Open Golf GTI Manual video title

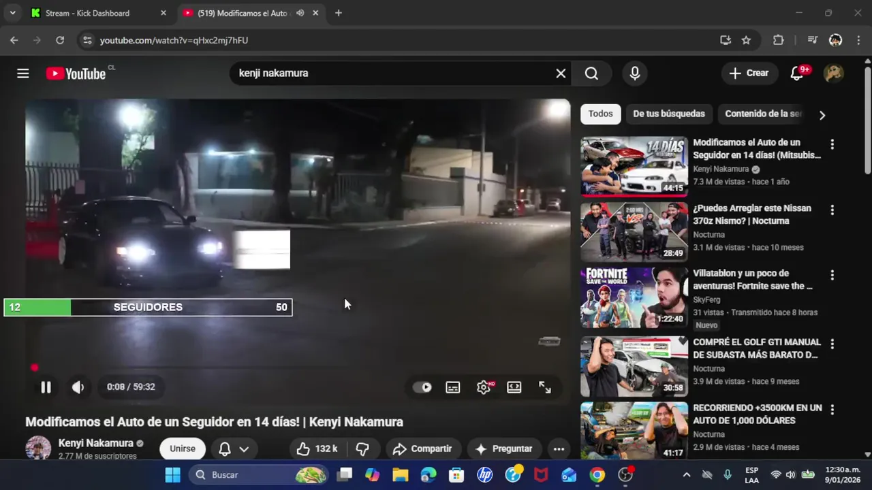click(x=757, y=348)
